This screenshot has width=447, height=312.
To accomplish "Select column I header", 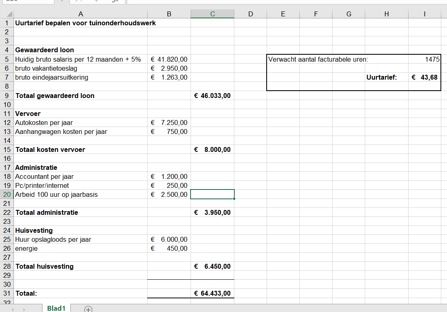I will point(425,14).
